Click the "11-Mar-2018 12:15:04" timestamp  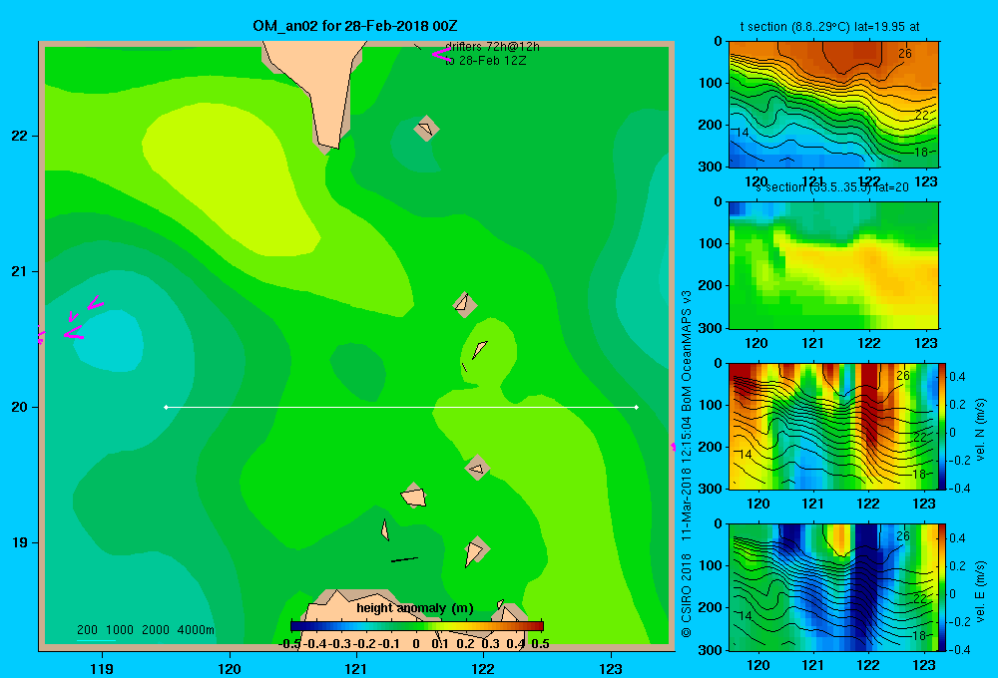click(x=687, y=478)
